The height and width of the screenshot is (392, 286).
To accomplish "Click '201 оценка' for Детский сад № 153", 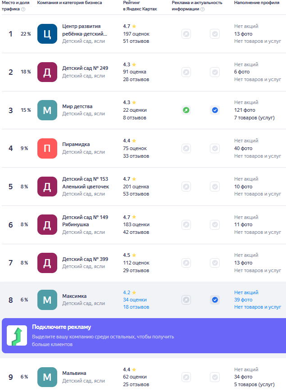I will click(136, 187).
